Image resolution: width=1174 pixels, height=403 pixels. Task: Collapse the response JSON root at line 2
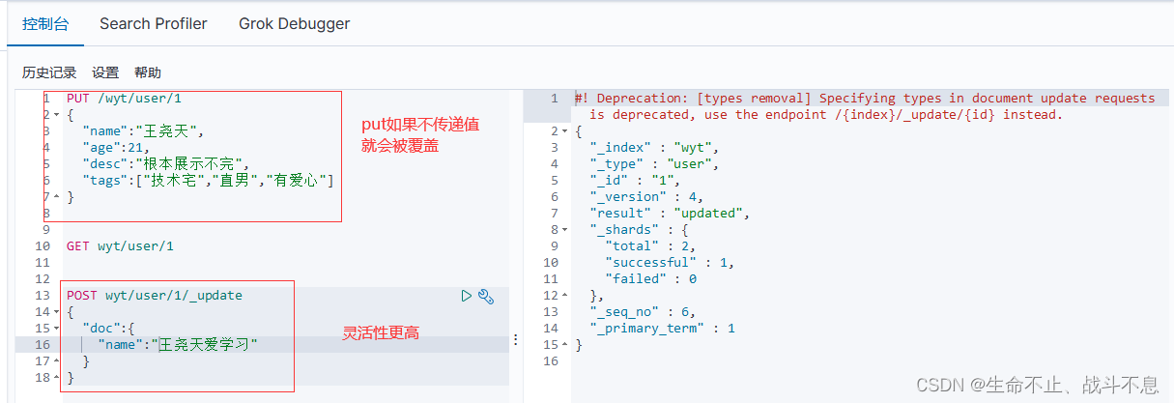[565, 131]
